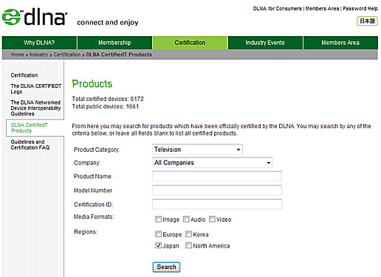381x277 pixels.
Task: Uncheck the Japan region box
Action: coord(158,245)
